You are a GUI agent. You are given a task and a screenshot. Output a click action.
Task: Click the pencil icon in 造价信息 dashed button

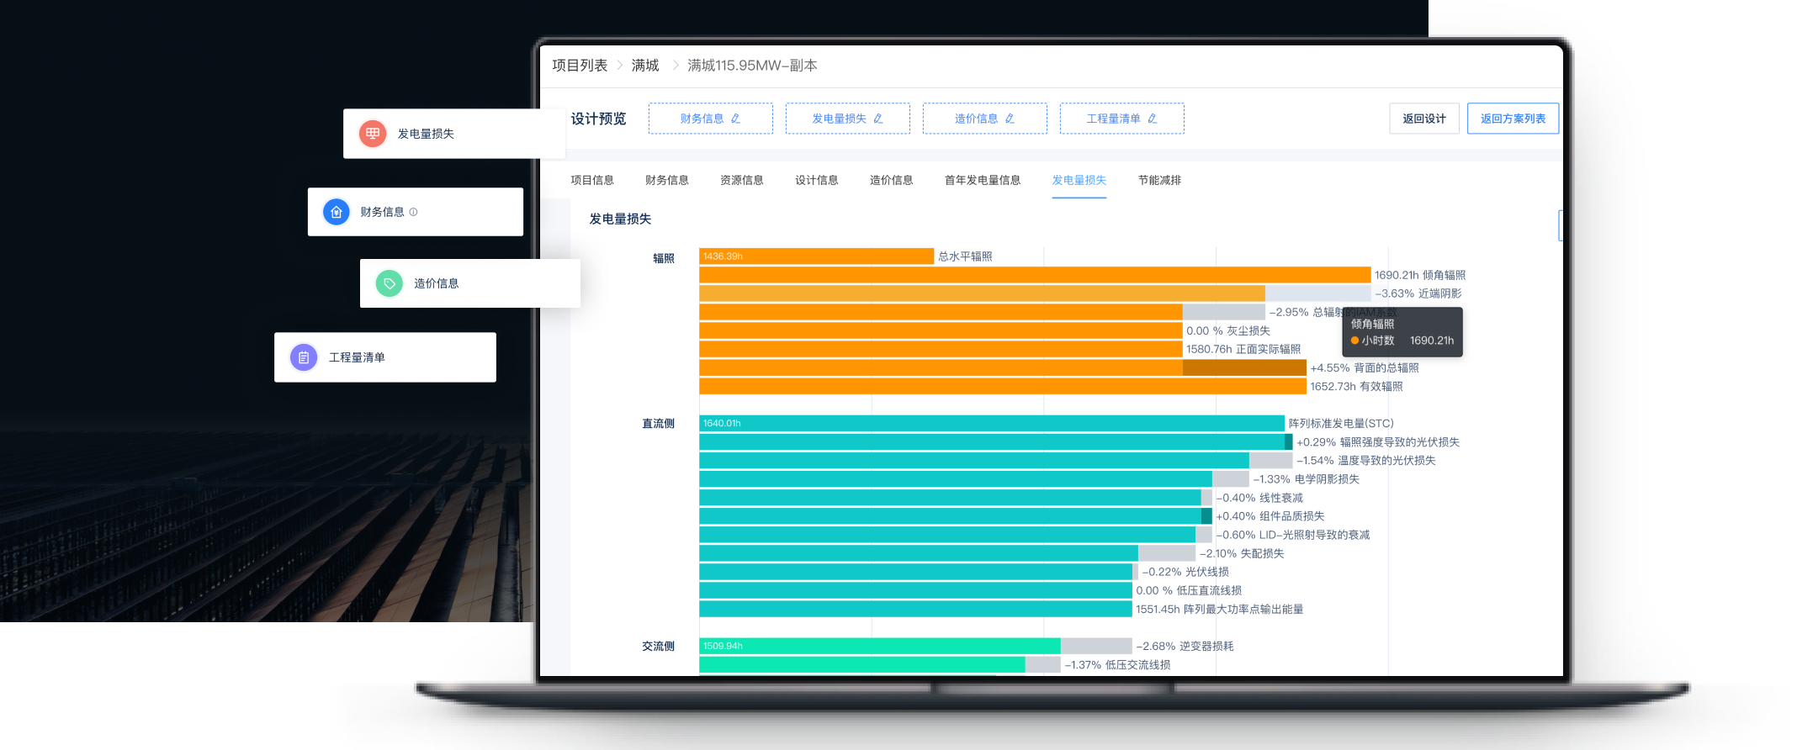click(x=1010, y=119)
